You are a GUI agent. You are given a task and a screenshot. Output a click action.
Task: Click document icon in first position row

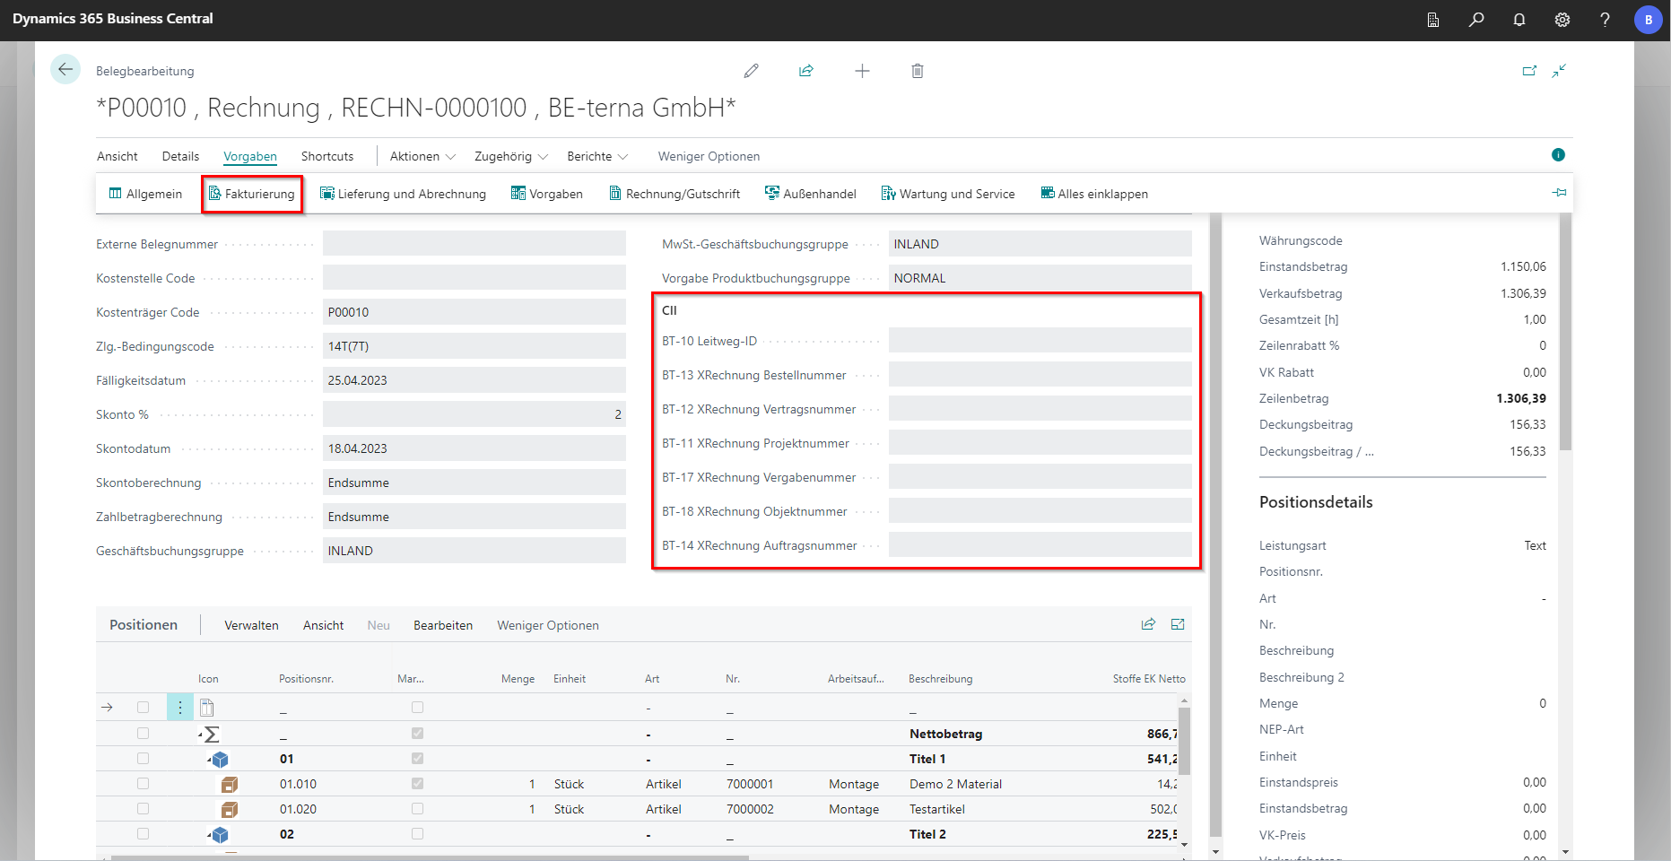(x=207, y=708)
